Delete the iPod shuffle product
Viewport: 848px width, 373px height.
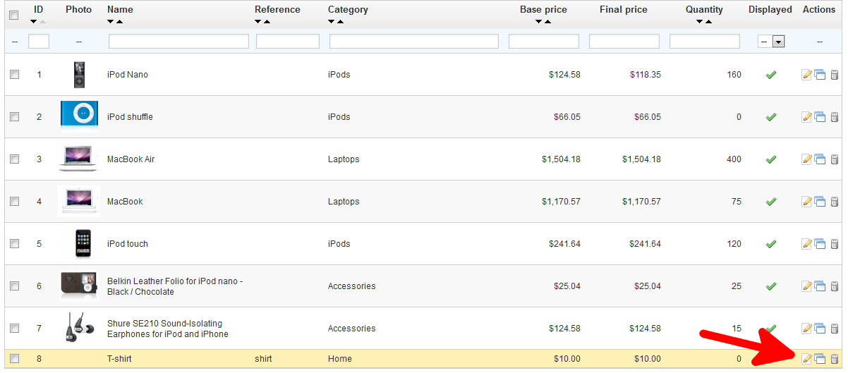(x=835, y=117)
